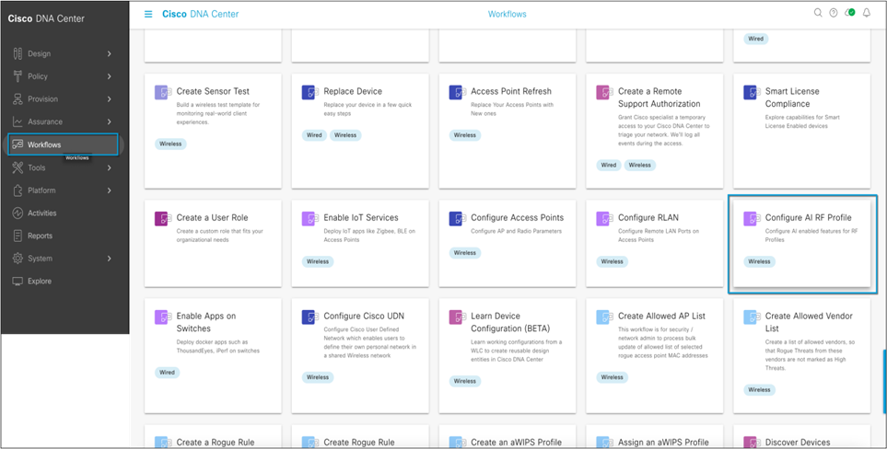Click the Enable IoT Services card icon
This screenshot has width=887, height=449.
310,219
